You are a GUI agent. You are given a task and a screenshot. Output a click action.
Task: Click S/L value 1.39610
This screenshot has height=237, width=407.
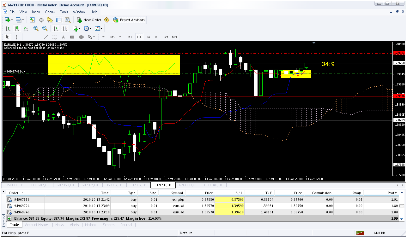pyautogui.click(x=229, y=212)
